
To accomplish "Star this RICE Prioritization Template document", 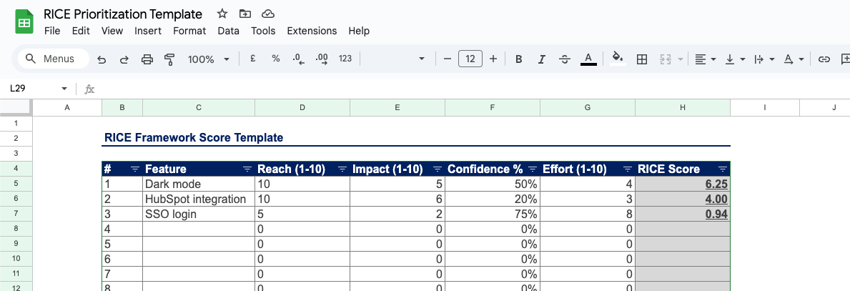I will coord(222,14).
